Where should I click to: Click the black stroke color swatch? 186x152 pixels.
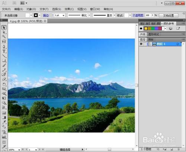click(36, 15)
